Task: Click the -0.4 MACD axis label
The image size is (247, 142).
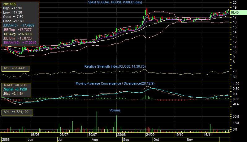Action: [236, 104]
